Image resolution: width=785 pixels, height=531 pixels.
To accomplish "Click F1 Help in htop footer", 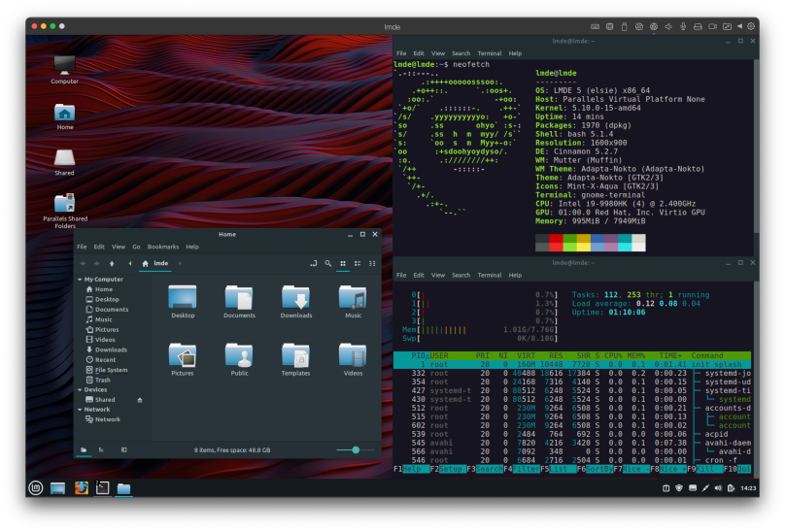I will (x=412, y=469).
